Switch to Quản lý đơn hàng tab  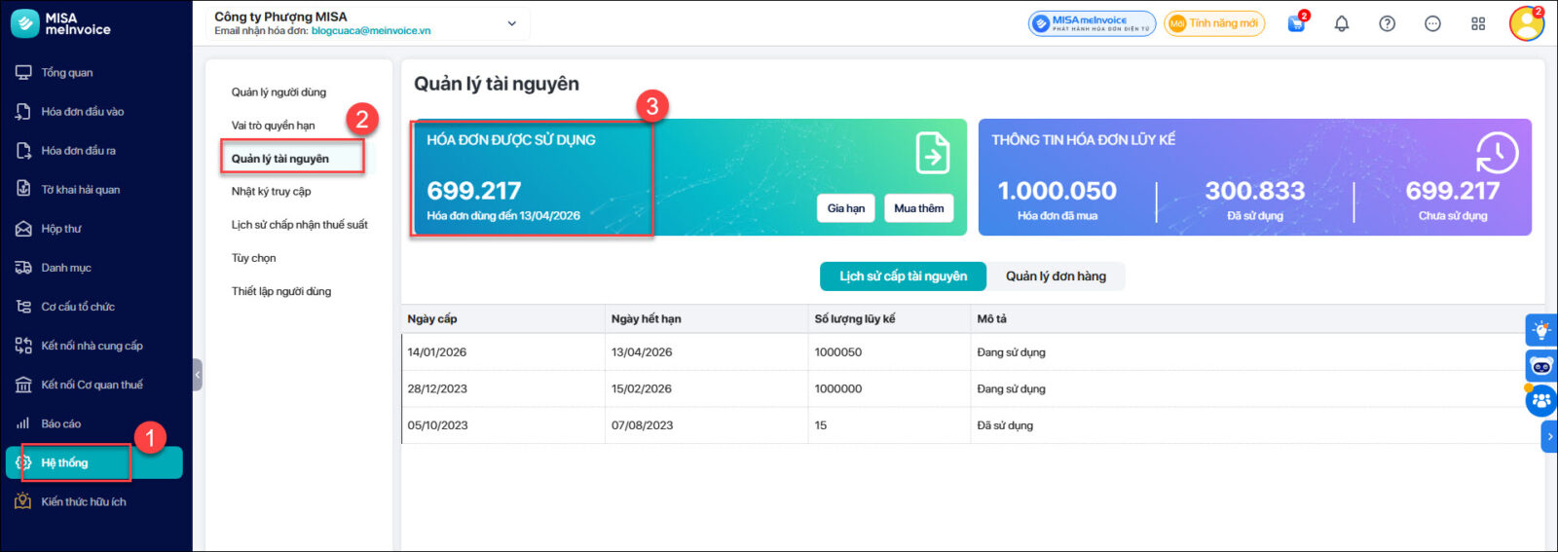[x=1056, y=276]
